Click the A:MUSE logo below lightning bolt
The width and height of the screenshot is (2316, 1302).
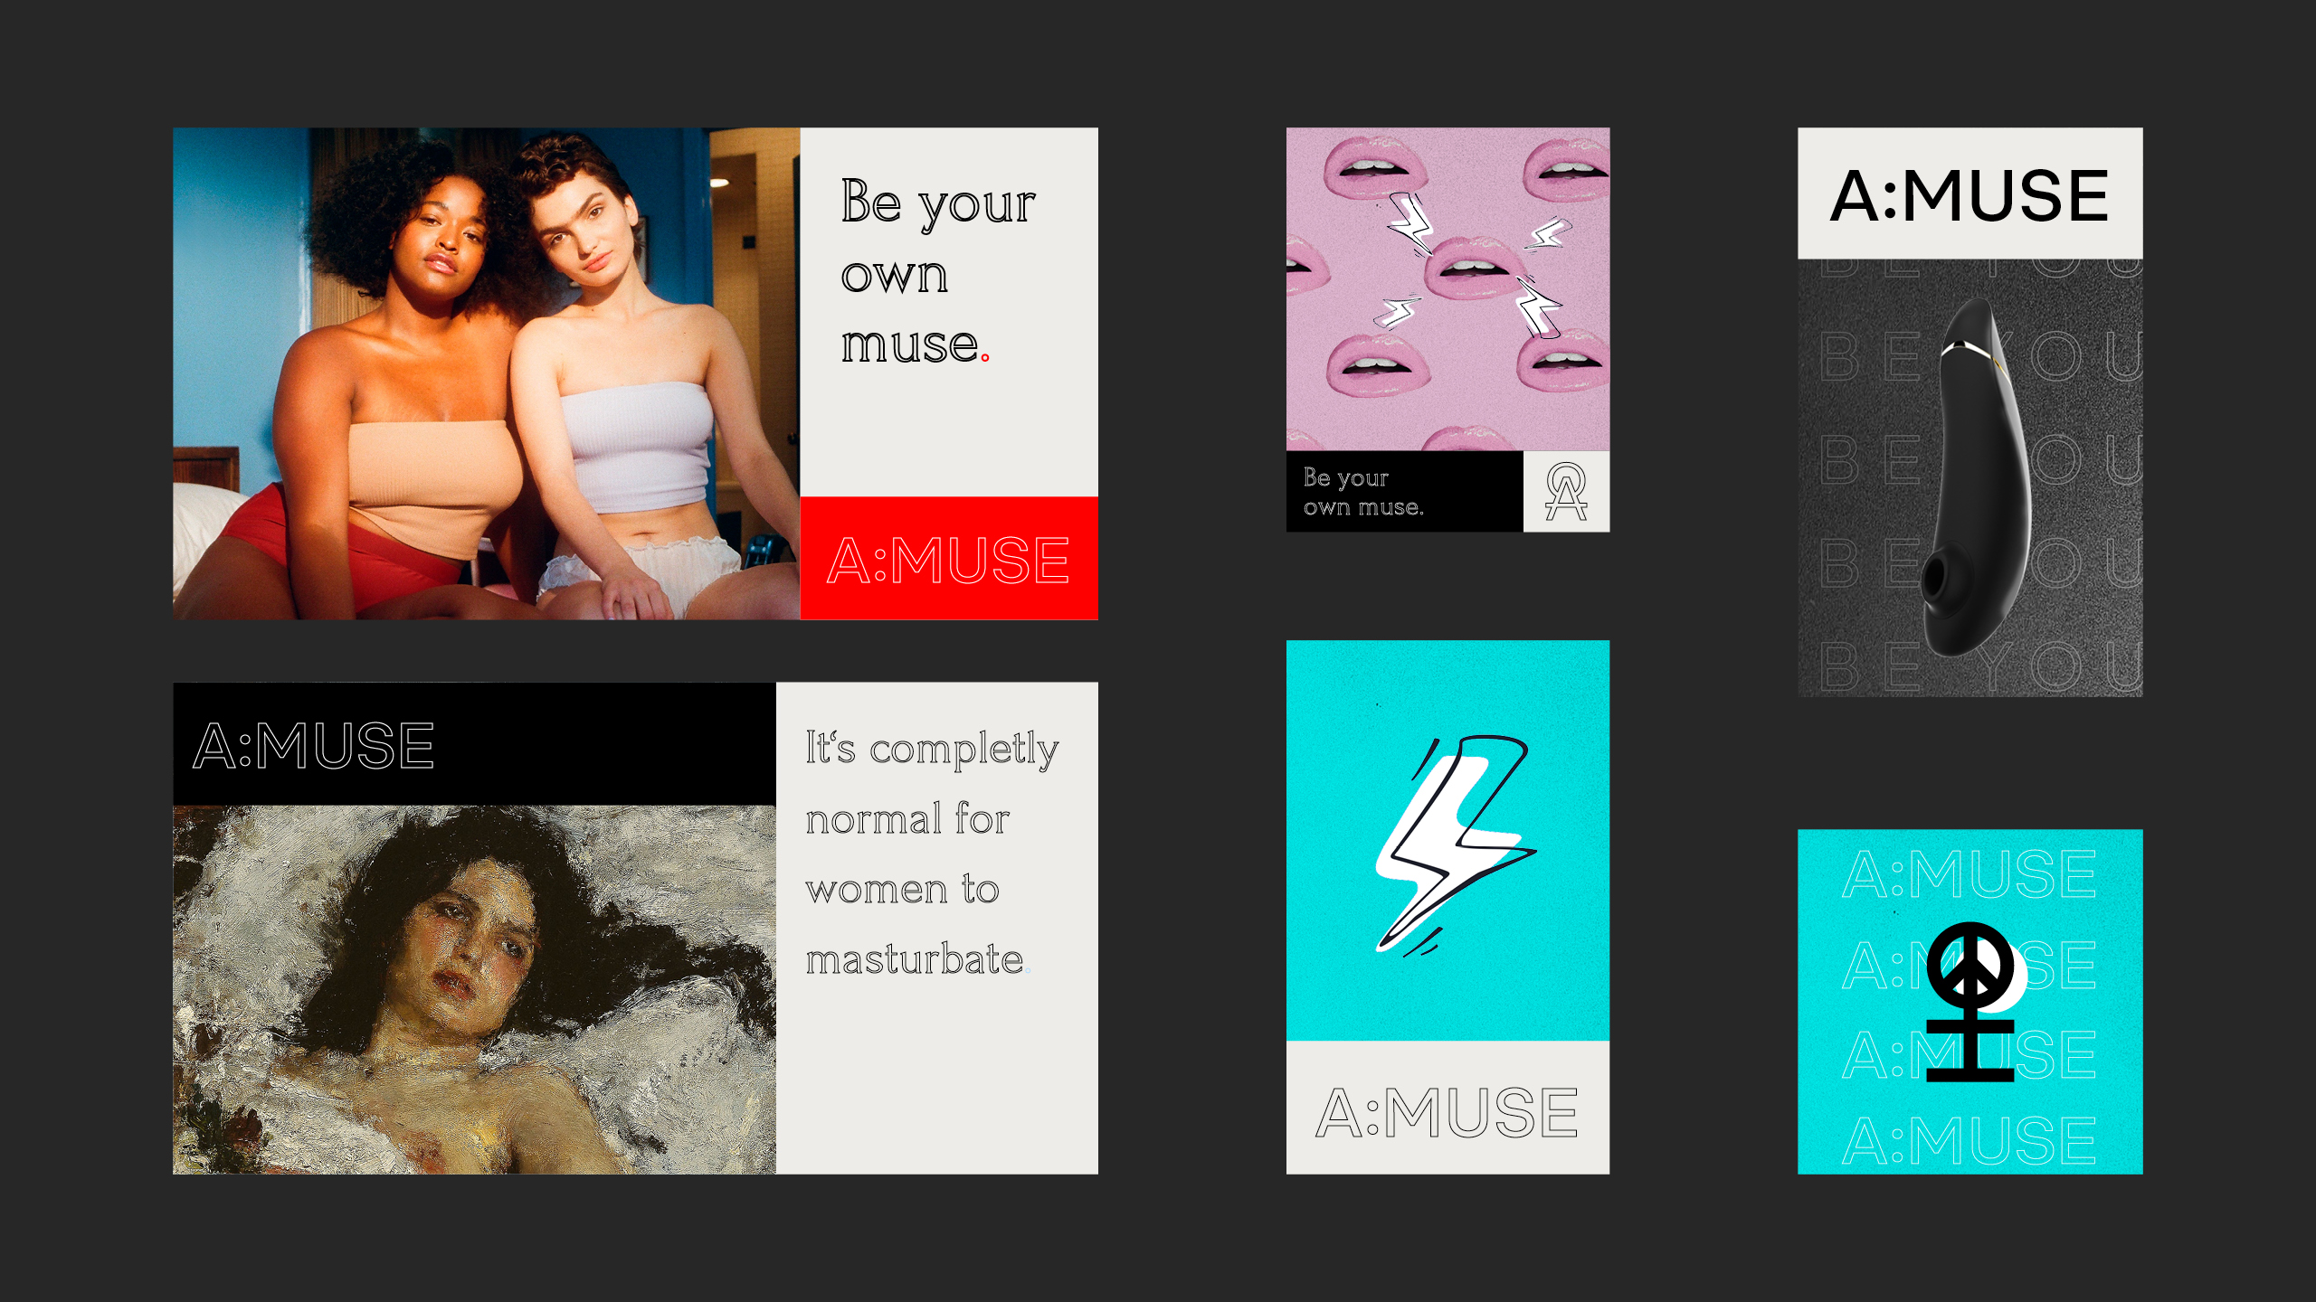[x=1447, y=1112]
